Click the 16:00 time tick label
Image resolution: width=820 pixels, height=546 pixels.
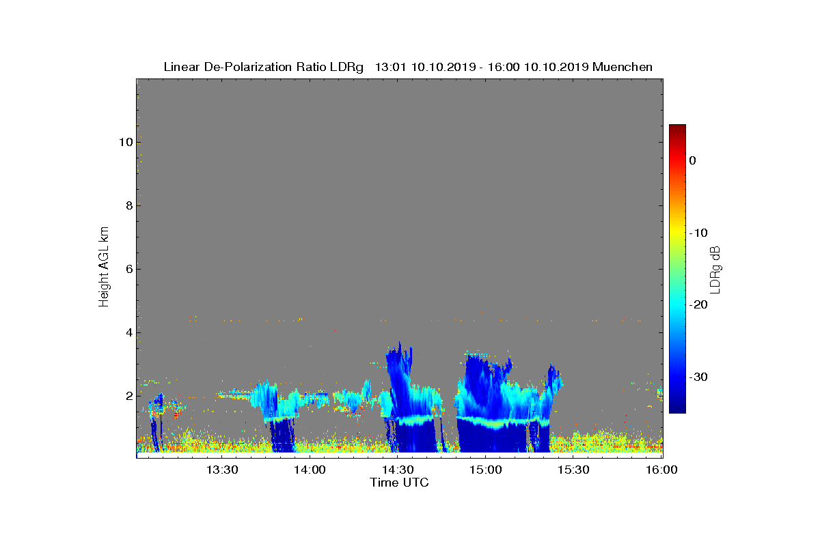click(662, 470)
